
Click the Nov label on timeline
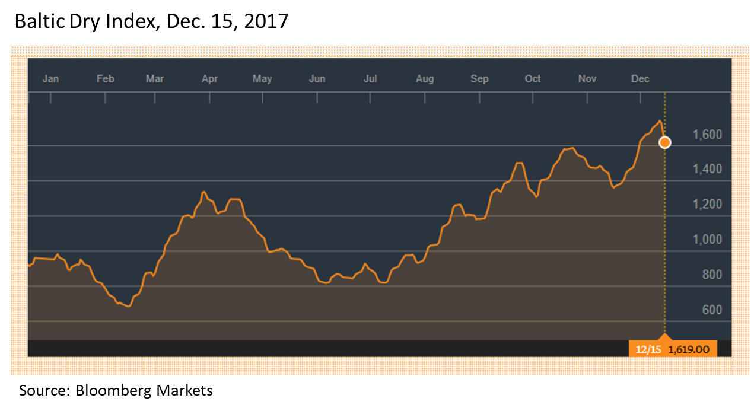tap(587, 79)
